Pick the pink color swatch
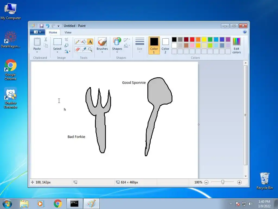 pos(192,45)
